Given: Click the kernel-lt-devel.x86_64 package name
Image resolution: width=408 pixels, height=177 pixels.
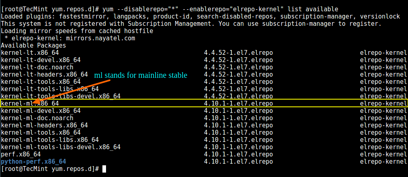Looking at the screenshot, I should 41,60.
